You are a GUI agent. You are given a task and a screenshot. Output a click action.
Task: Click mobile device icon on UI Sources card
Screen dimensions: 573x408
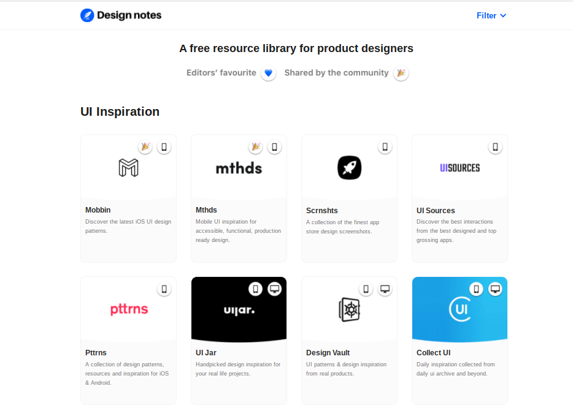495,146
